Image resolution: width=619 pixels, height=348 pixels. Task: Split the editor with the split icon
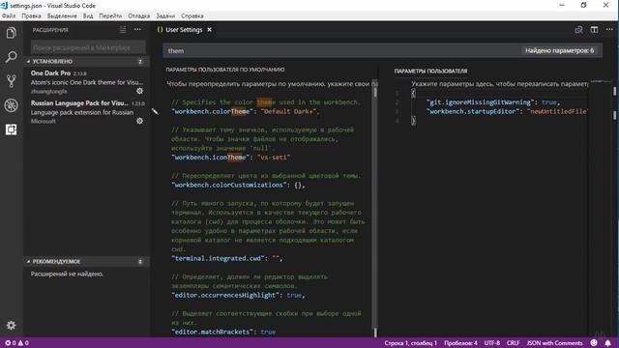[594, 30]
